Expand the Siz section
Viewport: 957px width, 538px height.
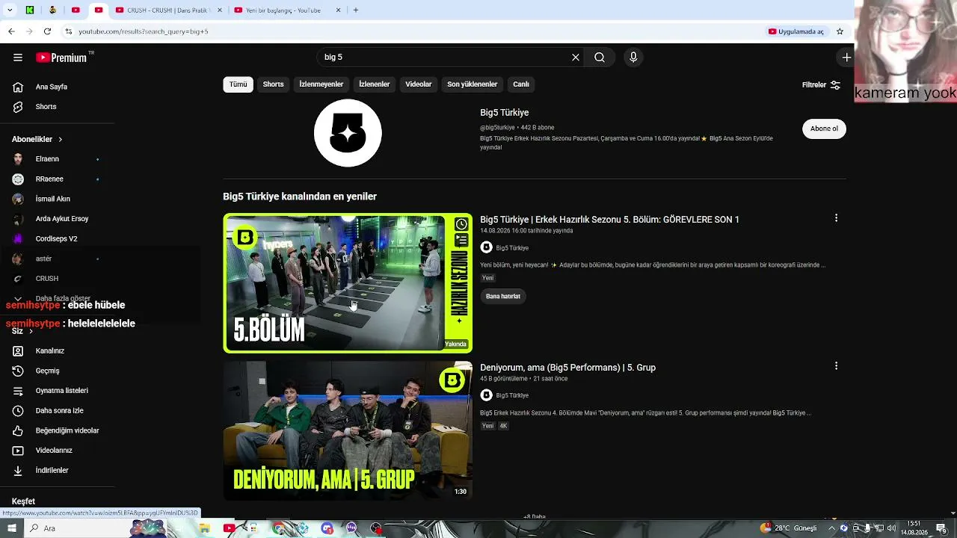click(22, 331)
